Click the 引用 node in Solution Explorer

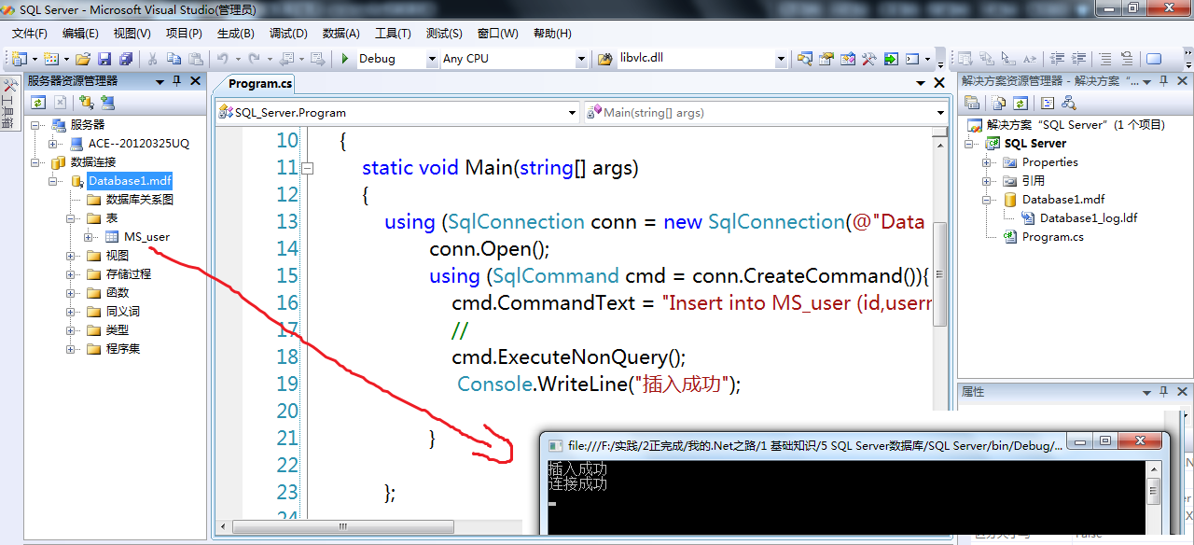pos(1033,181)
